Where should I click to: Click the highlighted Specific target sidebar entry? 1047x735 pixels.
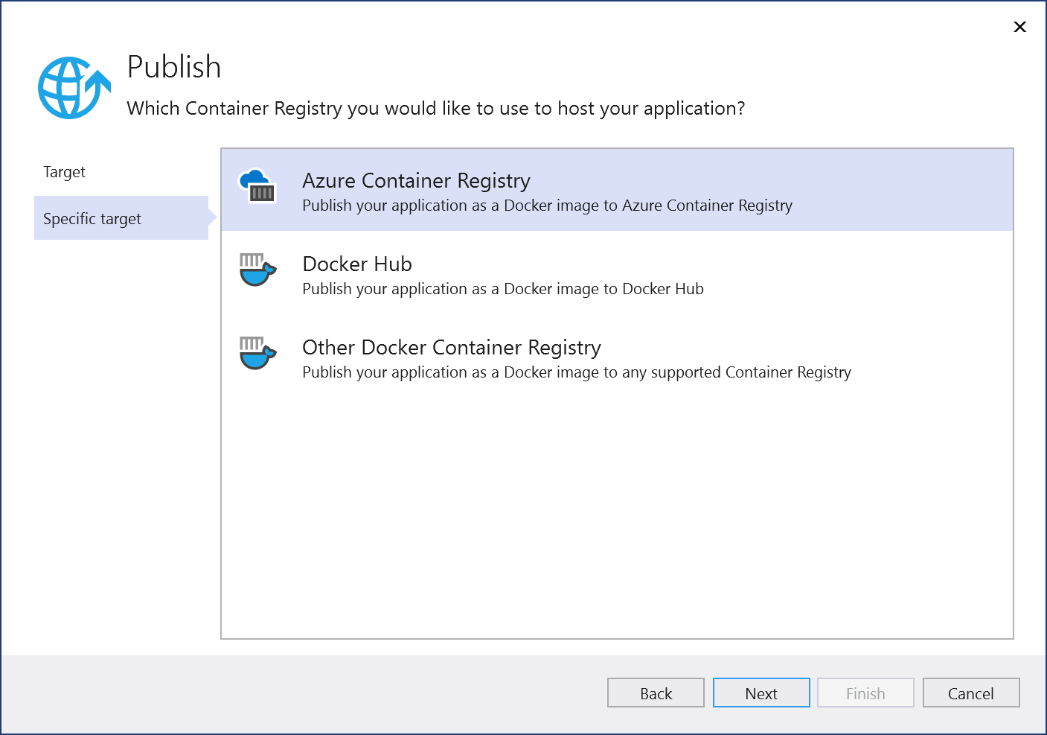[x=121, y=218]
